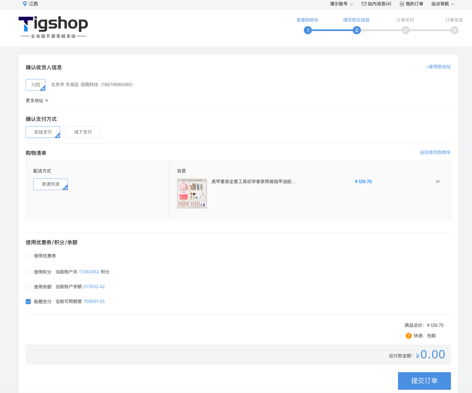This screenshot has width=472, height=393.
Task: Click the +使用新地址 link
Action: (438, 67)
